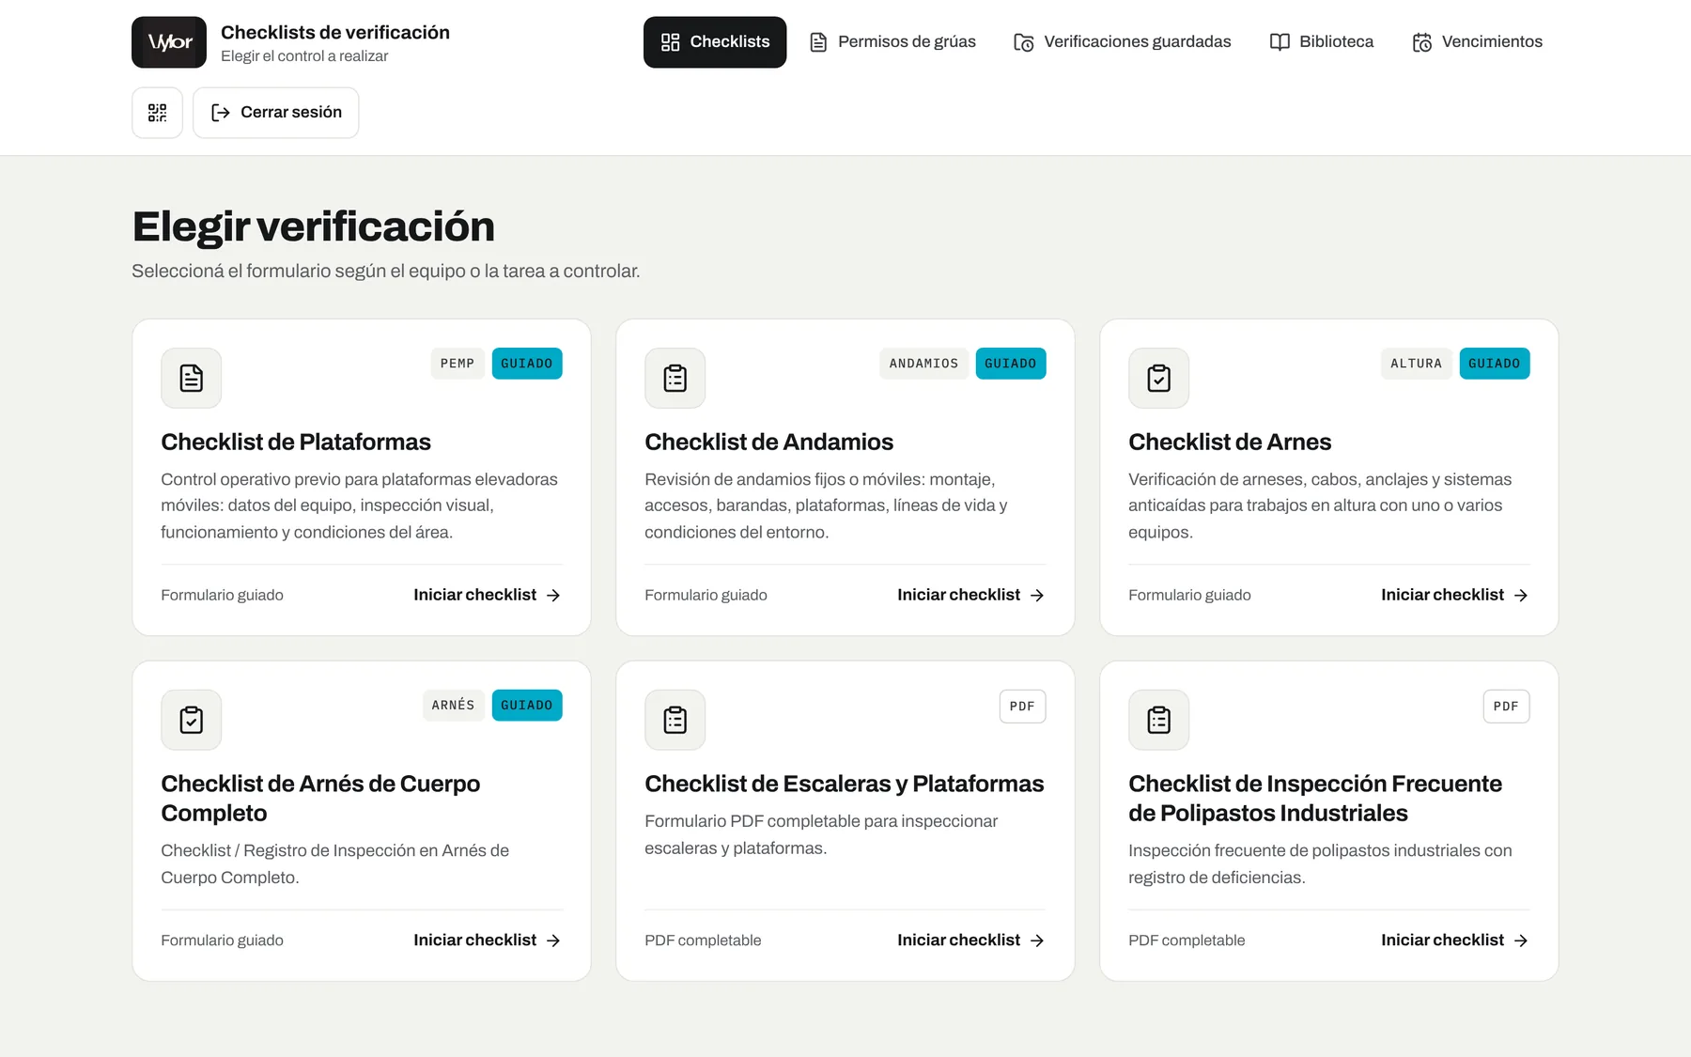Click the Wyor logo in the header
Viewport: 1691px width, 1057px height.
click(x=169, y=42)
